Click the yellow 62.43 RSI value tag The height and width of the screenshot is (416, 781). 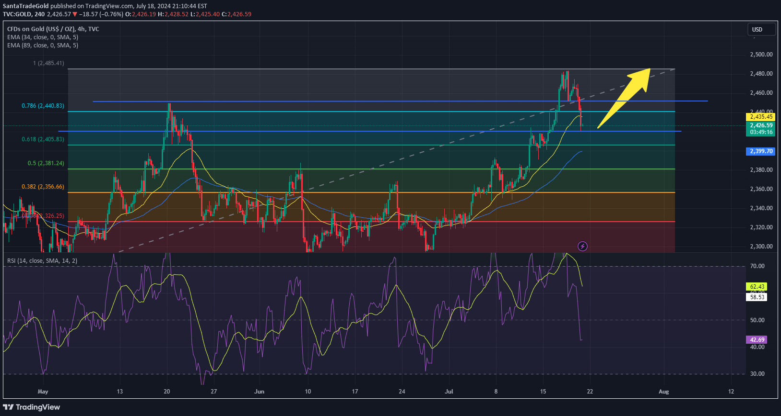click(757, 287)
